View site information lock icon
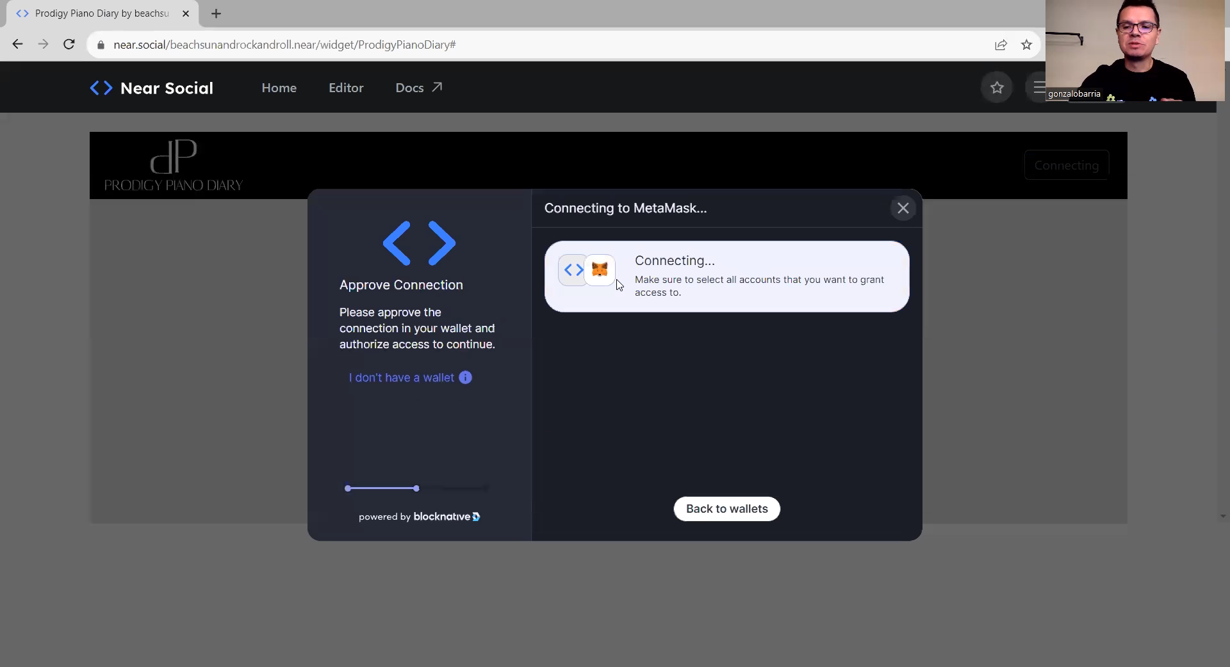This screenshot has width=1230, height=667. click(x=101, y=45)
